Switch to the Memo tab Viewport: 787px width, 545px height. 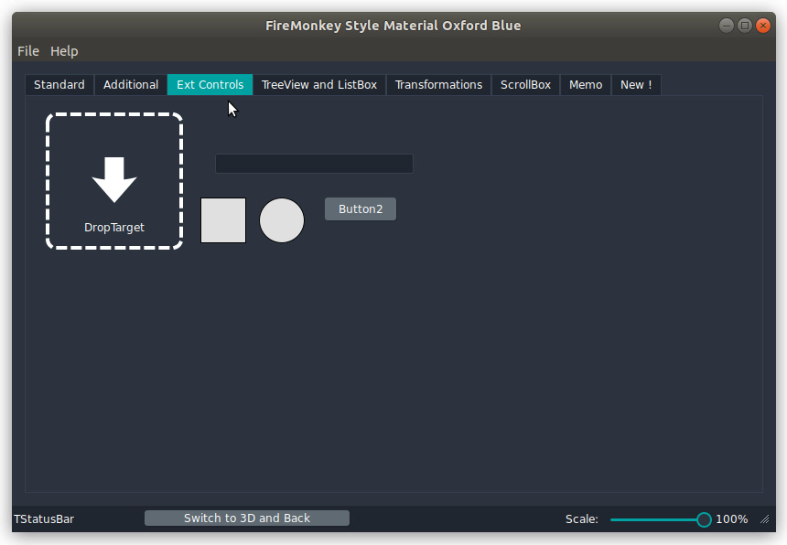pyautogui.click(x=586, y=85)
